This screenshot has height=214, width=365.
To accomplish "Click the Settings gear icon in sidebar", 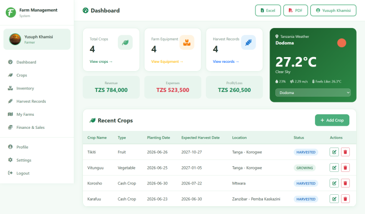I will [x=10, y=160].
